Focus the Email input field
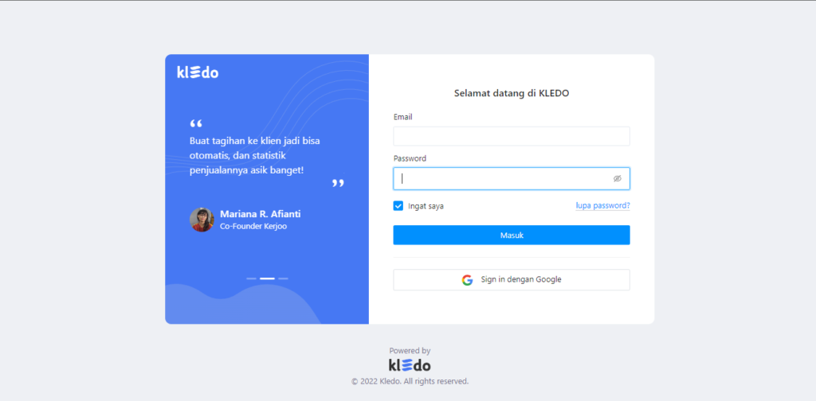 pyautogui.click(x=512, y=136)
